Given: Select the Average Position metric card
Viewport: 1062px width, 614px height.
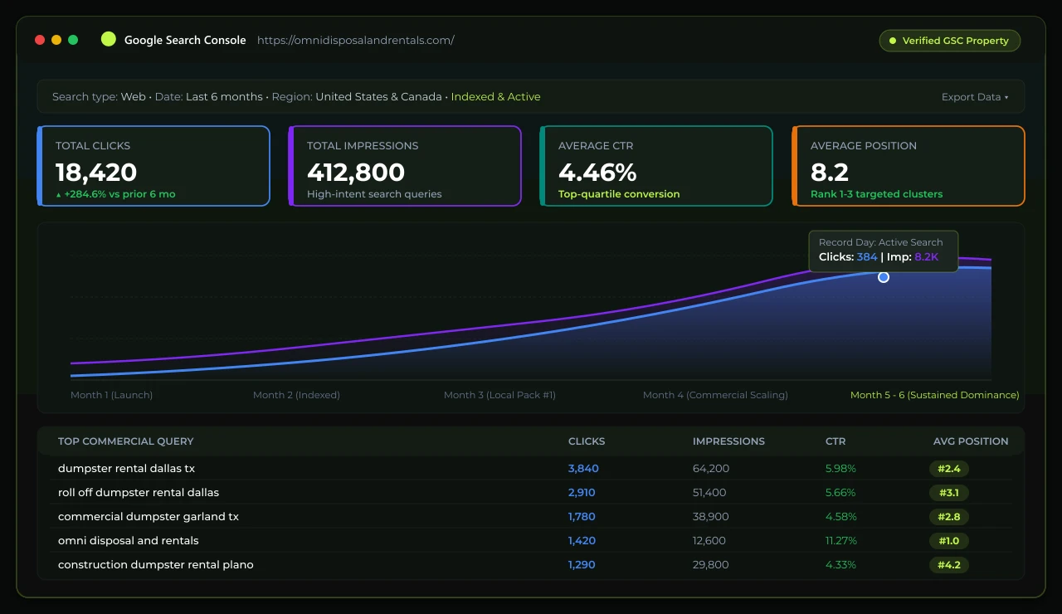Looking at the screenshot, I should pos(909,166).
